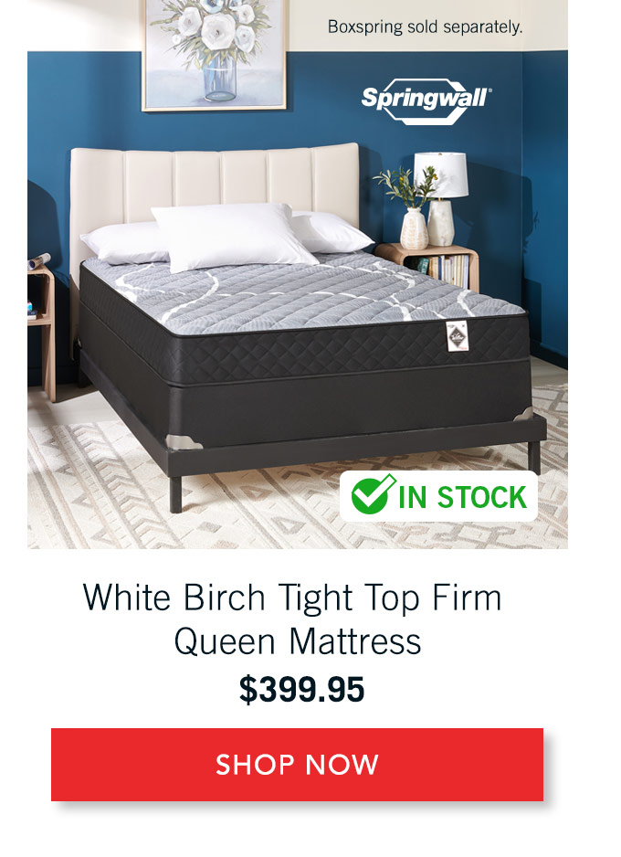This screenshot has width=621, height=857.
Task: Click the flower painting above the headboard
Action: (214, 55)
